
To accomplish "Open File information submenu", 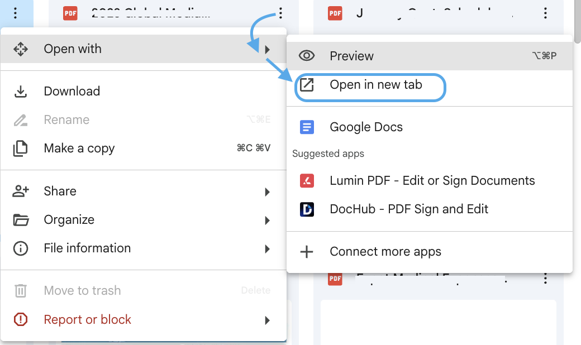I will click(x=144, y=248).
